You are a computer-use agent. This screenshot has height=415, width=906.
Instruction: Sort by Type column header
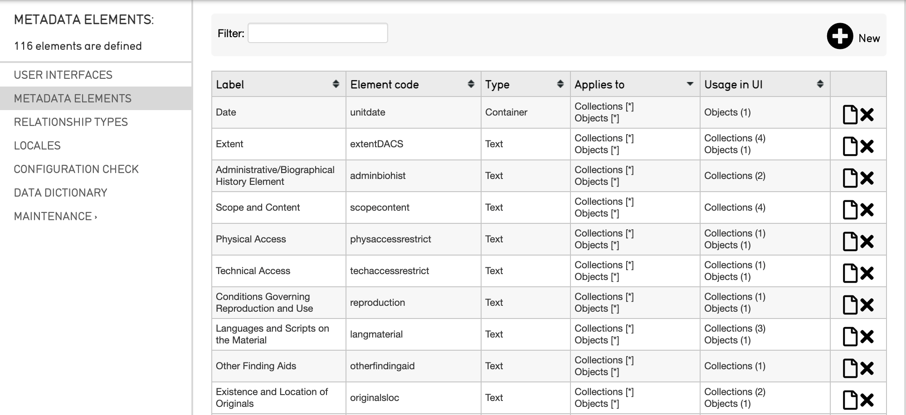pos(560,84)
